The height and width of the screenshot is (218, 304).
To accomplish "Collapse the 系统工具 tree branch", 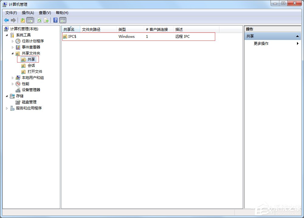I will tap(7, 35).
